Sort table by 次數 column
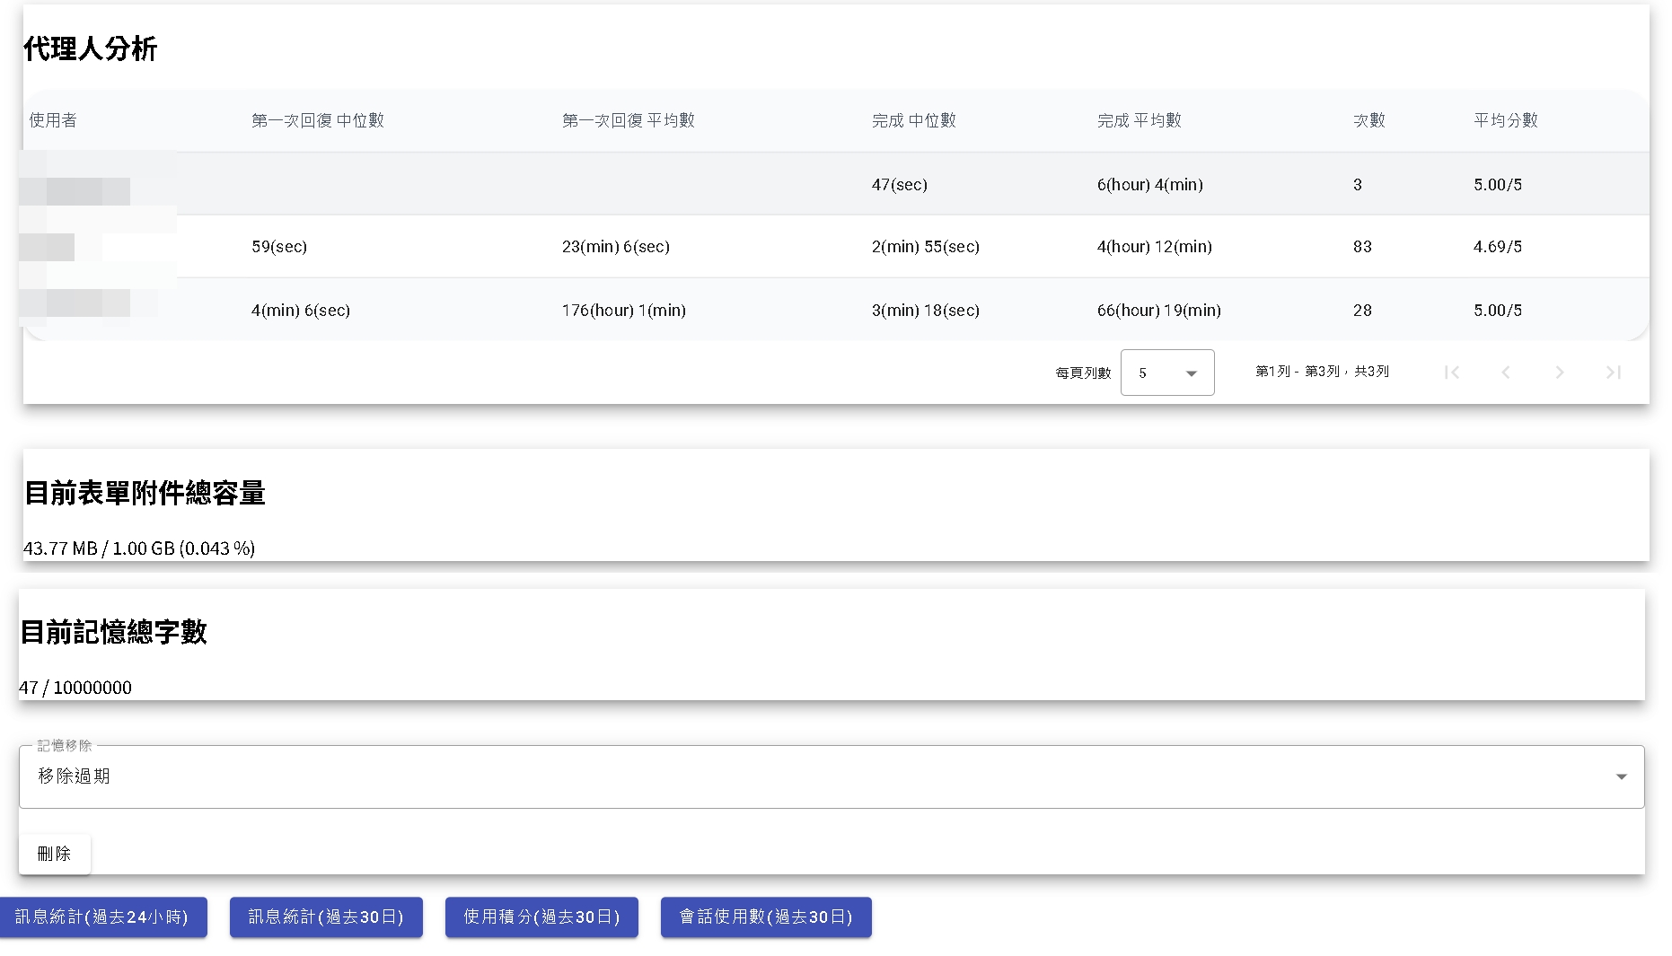 [1369, 120]
